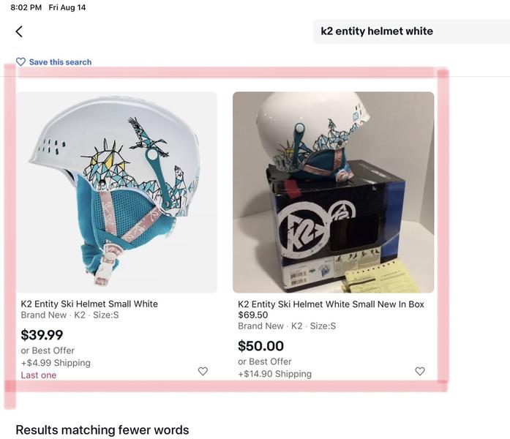Select 'or Best Offer' under $50.00
This screenshot has height=439, width=510.
[265, 361]
